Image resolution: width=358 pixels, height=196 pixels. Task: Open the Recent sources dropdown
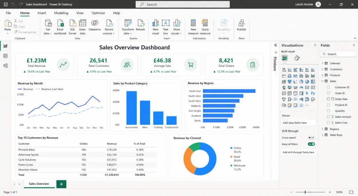click(109, 27)
